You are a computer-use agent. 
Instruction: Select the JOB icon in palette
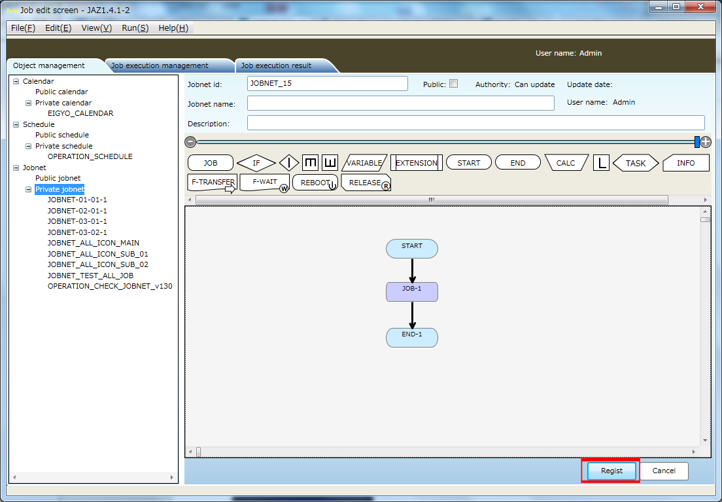(211, 163)
